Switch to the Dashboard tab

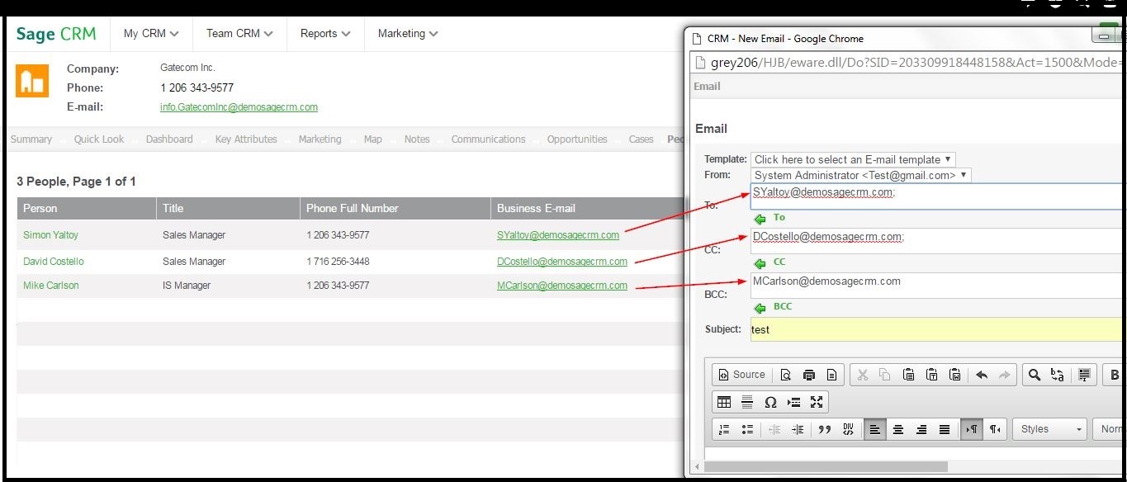169,139
